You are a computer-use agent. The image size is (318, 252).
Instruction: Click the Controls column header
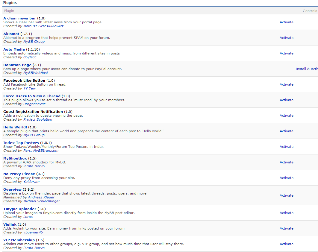310,11
